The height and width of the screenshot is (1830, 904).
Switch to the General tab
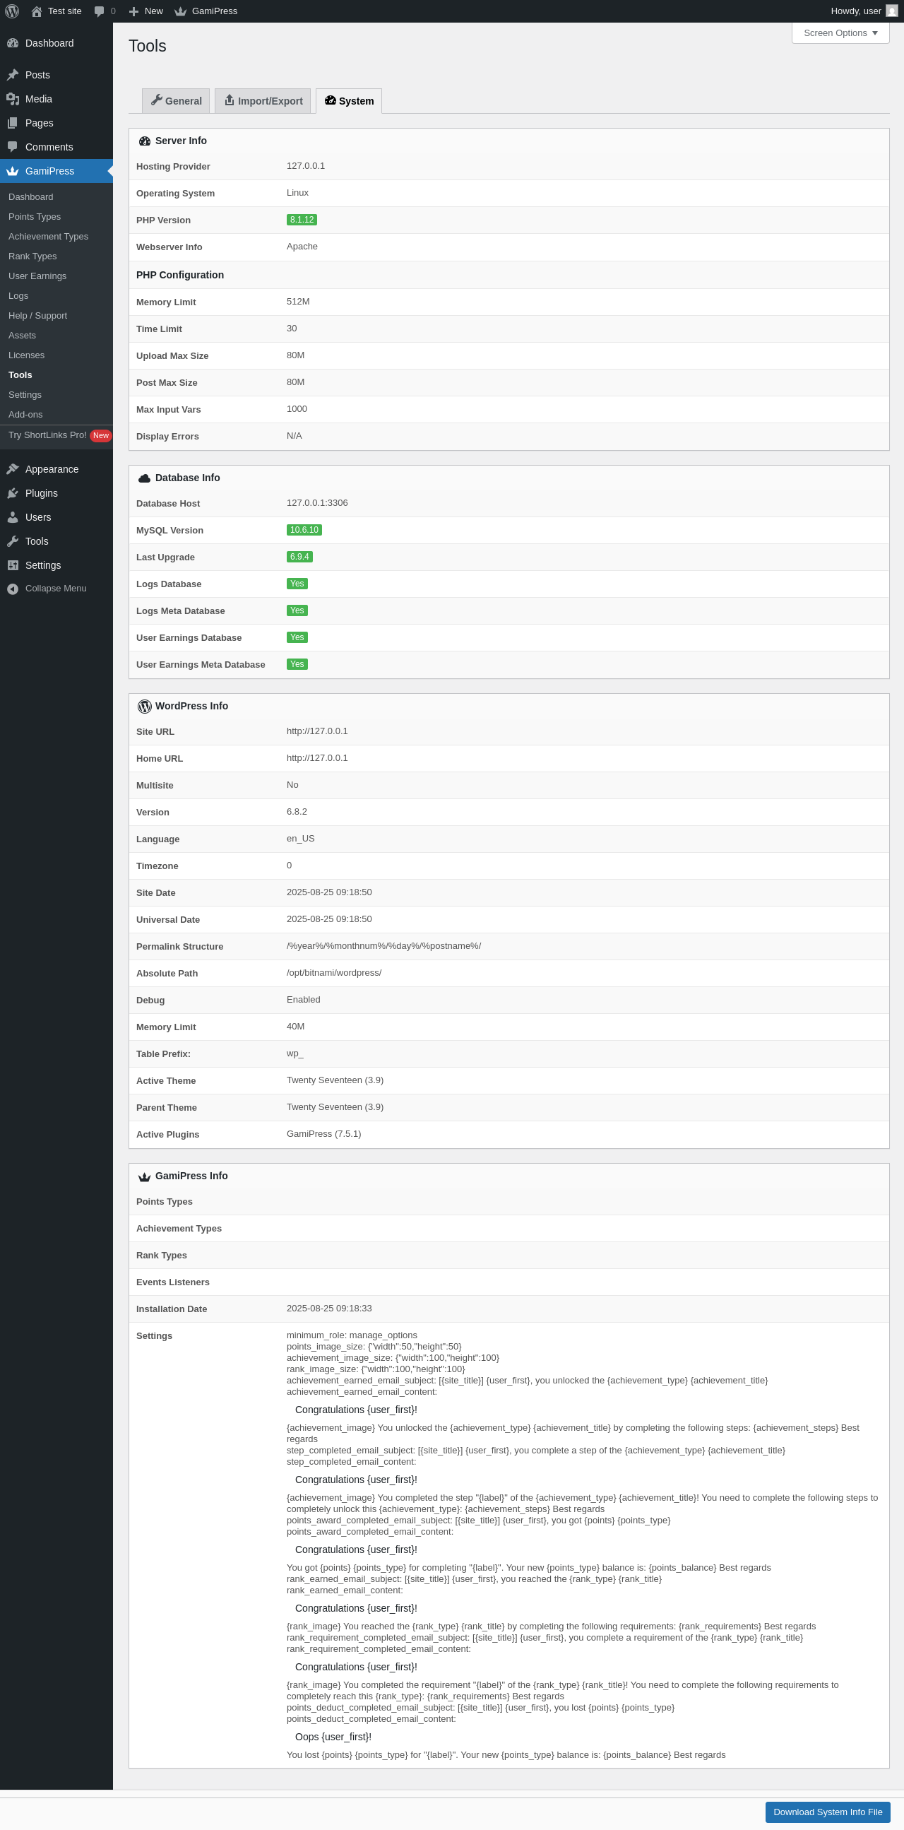tap(176, 101)
